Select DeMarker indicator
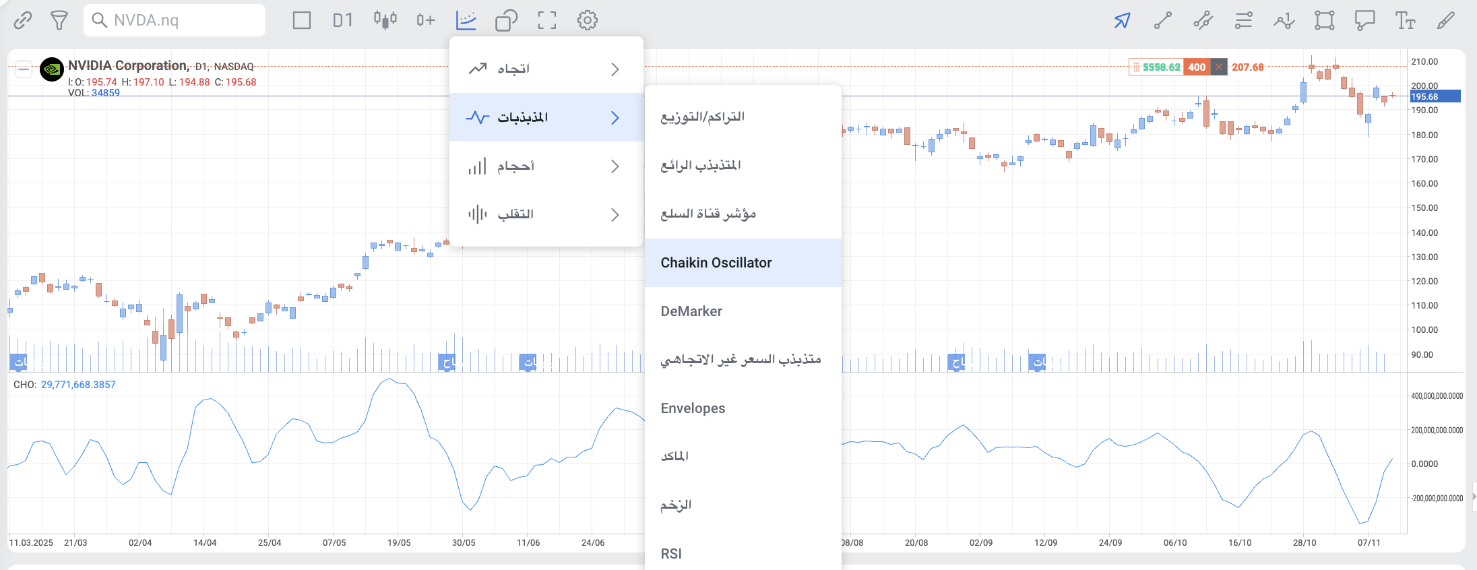This screenshot has width=1477, height=570. pos(743,311)
